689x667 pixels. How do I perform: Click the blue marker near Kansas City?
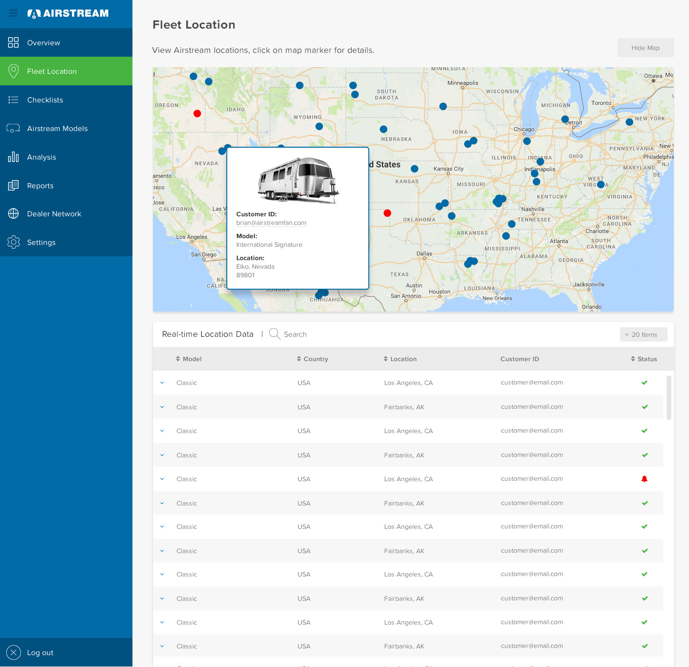pos(415,169)
